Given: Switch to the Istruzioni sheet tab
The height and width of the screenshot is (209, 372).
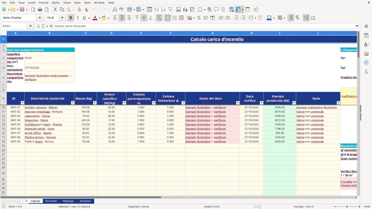Looking at the screenshot, I should pos(85,201).
